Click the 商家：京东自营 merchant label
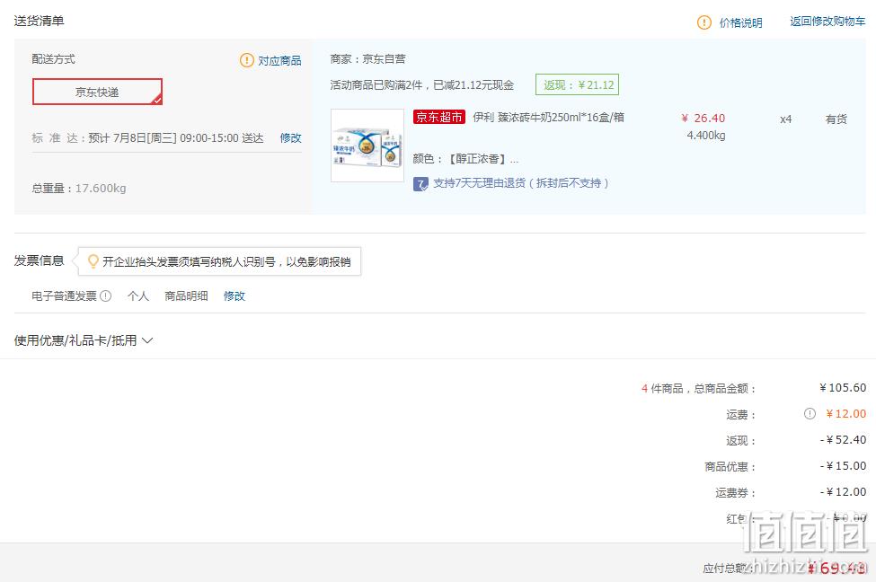The width and height of the screenshot is (876, 582). tap(367, 58)
